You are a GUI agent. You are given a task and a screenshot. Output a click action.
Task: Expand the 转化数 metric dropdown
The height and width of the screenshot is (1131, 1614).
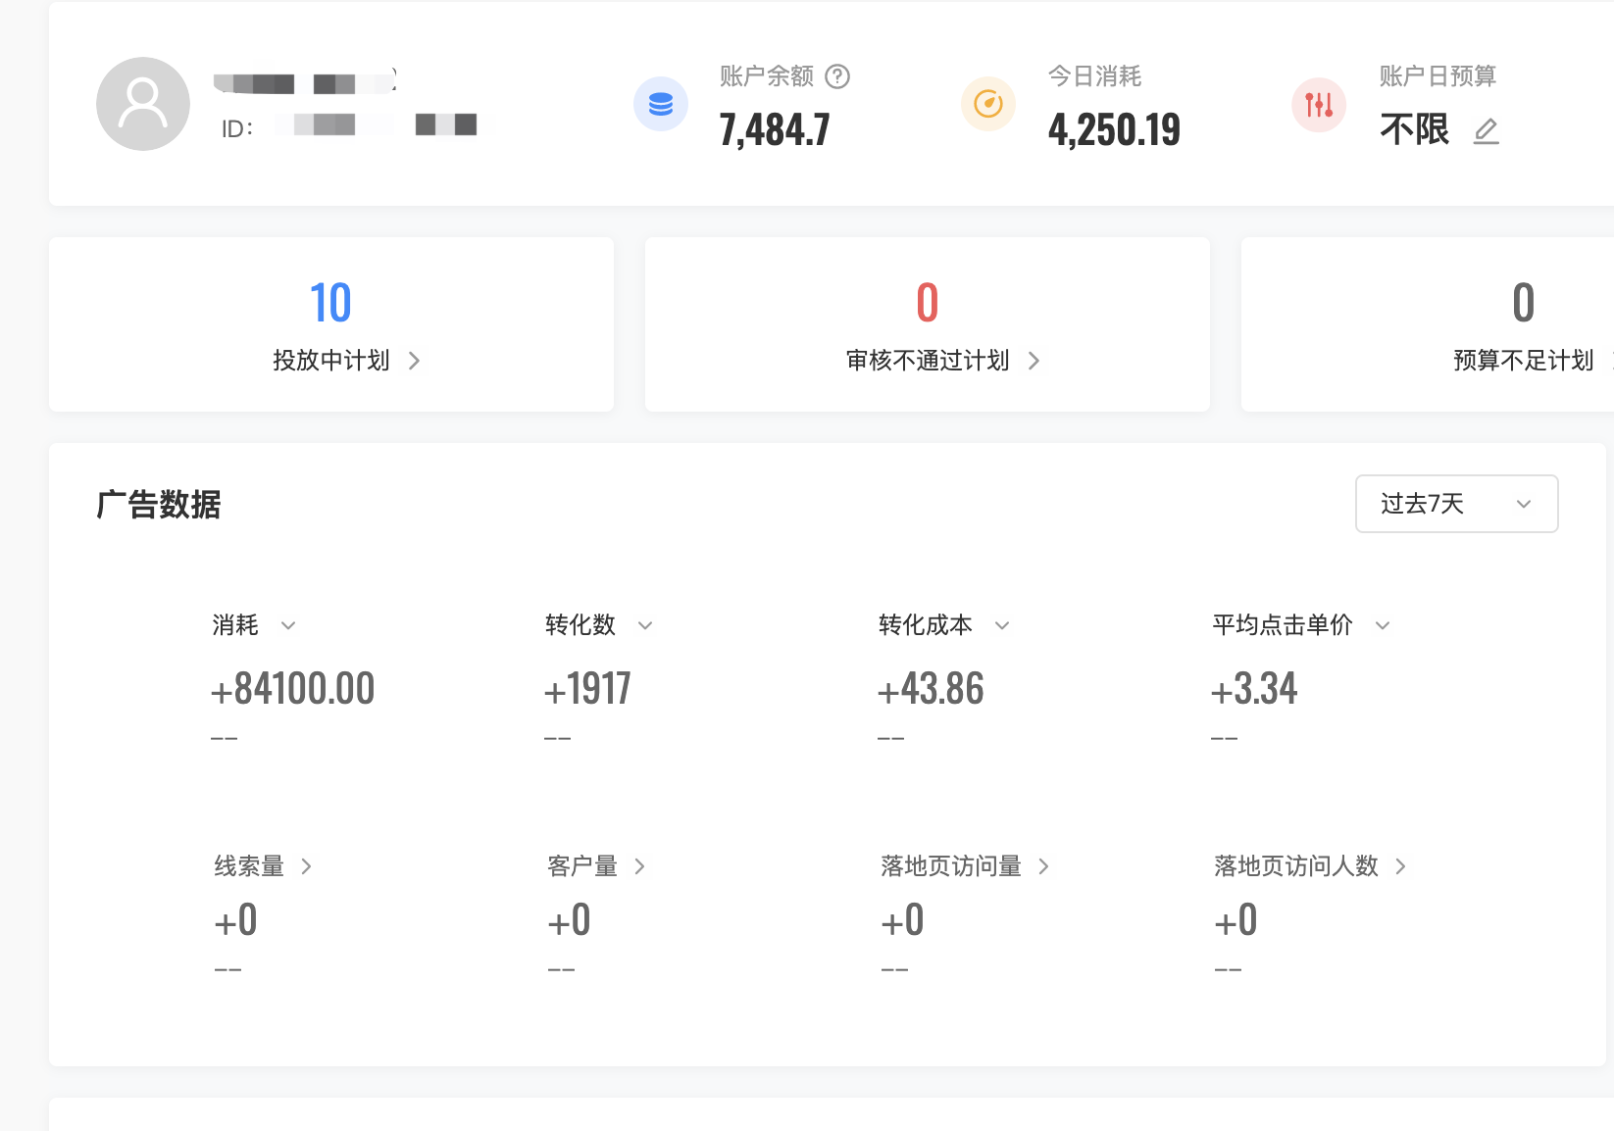click(645, 625)
